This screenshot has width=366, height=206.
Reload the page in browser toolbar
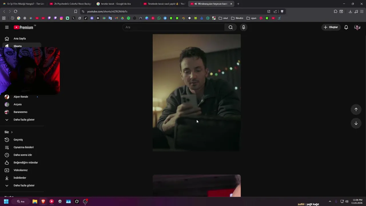click(x=15, y=11)
